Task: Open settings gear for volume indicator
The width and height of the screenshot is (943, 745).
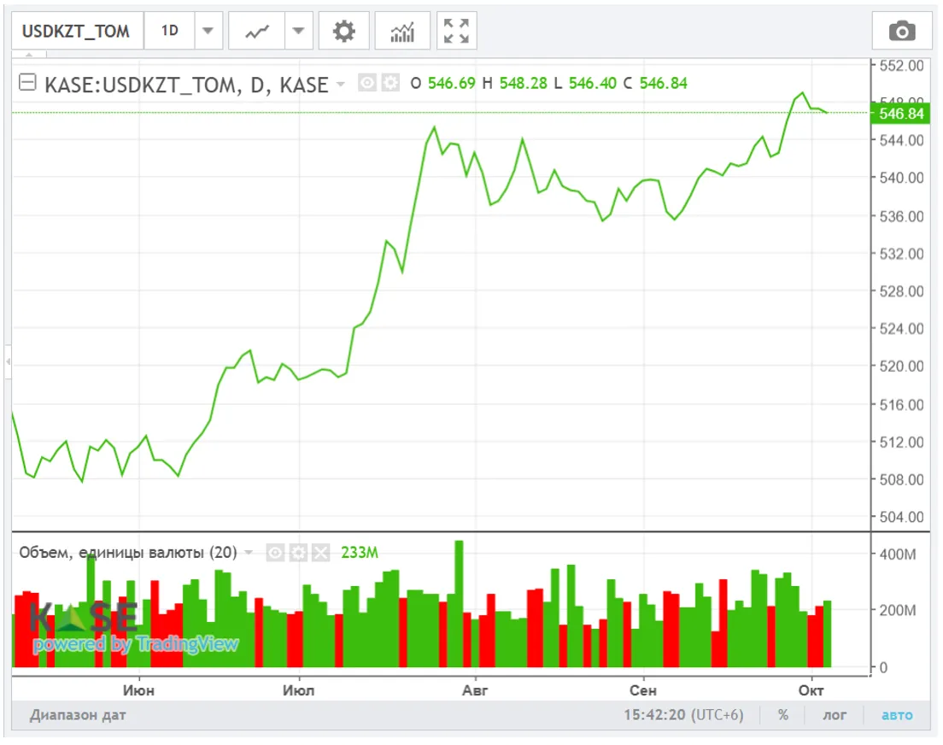Action: click(297, 553)
